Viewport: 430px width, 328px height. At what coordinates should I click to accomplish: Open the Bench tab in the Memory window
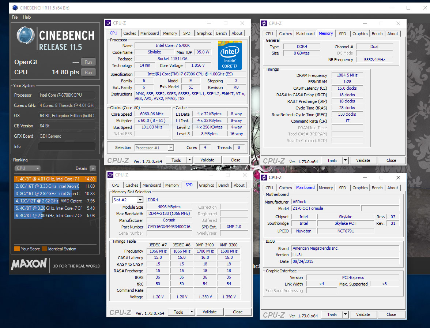tap(377, 34)
